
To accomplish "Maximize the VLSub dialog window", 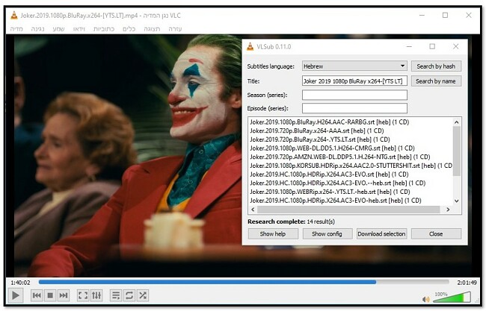I will click(x=432, y=46).
